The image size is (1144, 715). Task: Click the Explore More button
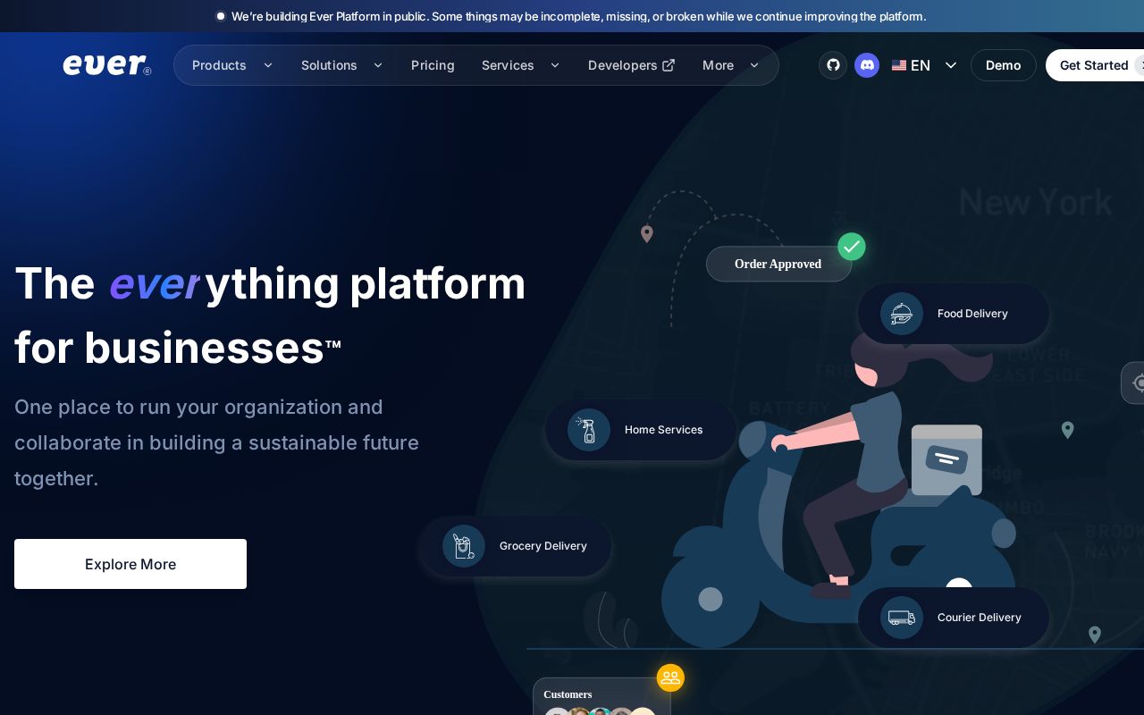point(130,564)
